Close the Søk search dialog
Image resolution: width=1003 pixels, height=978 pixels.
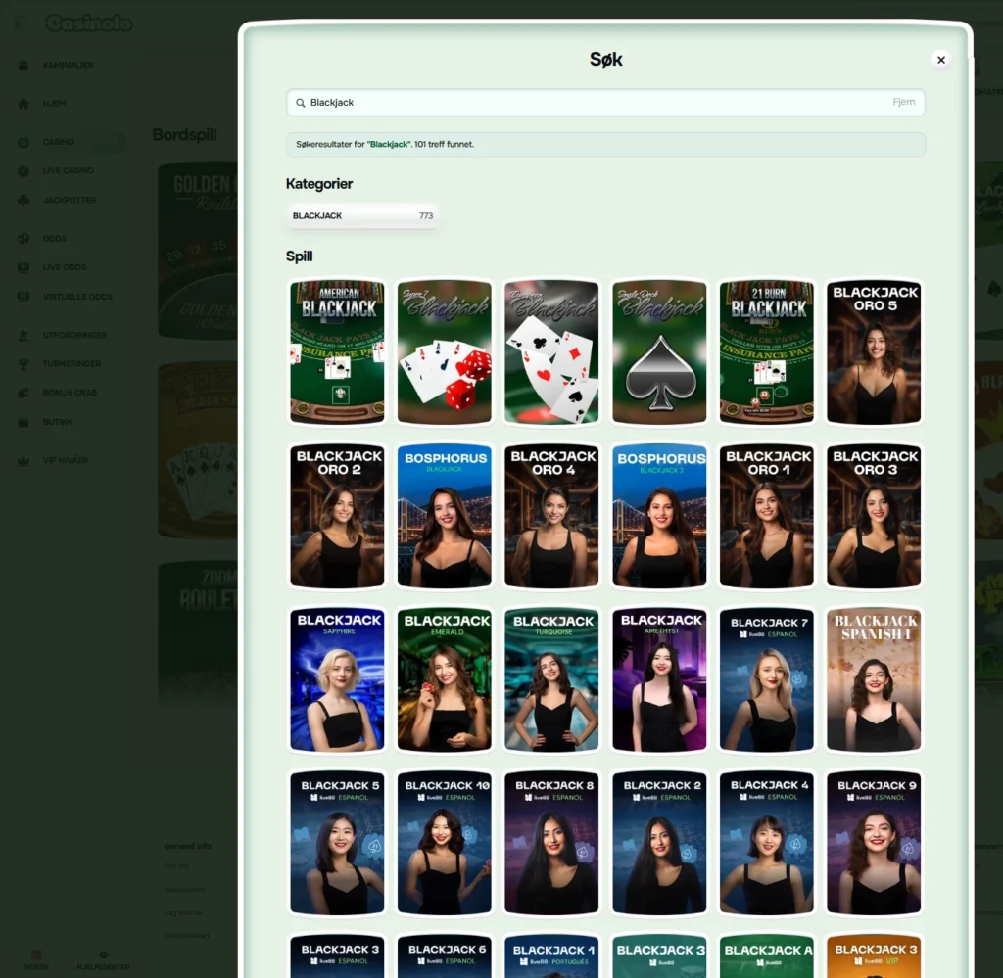tap(941, 60)
